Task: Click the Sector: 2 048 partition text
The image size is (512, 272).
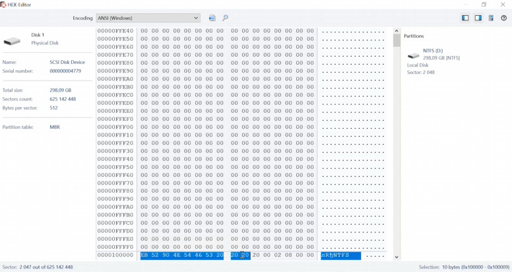Action: click(420, 72)
